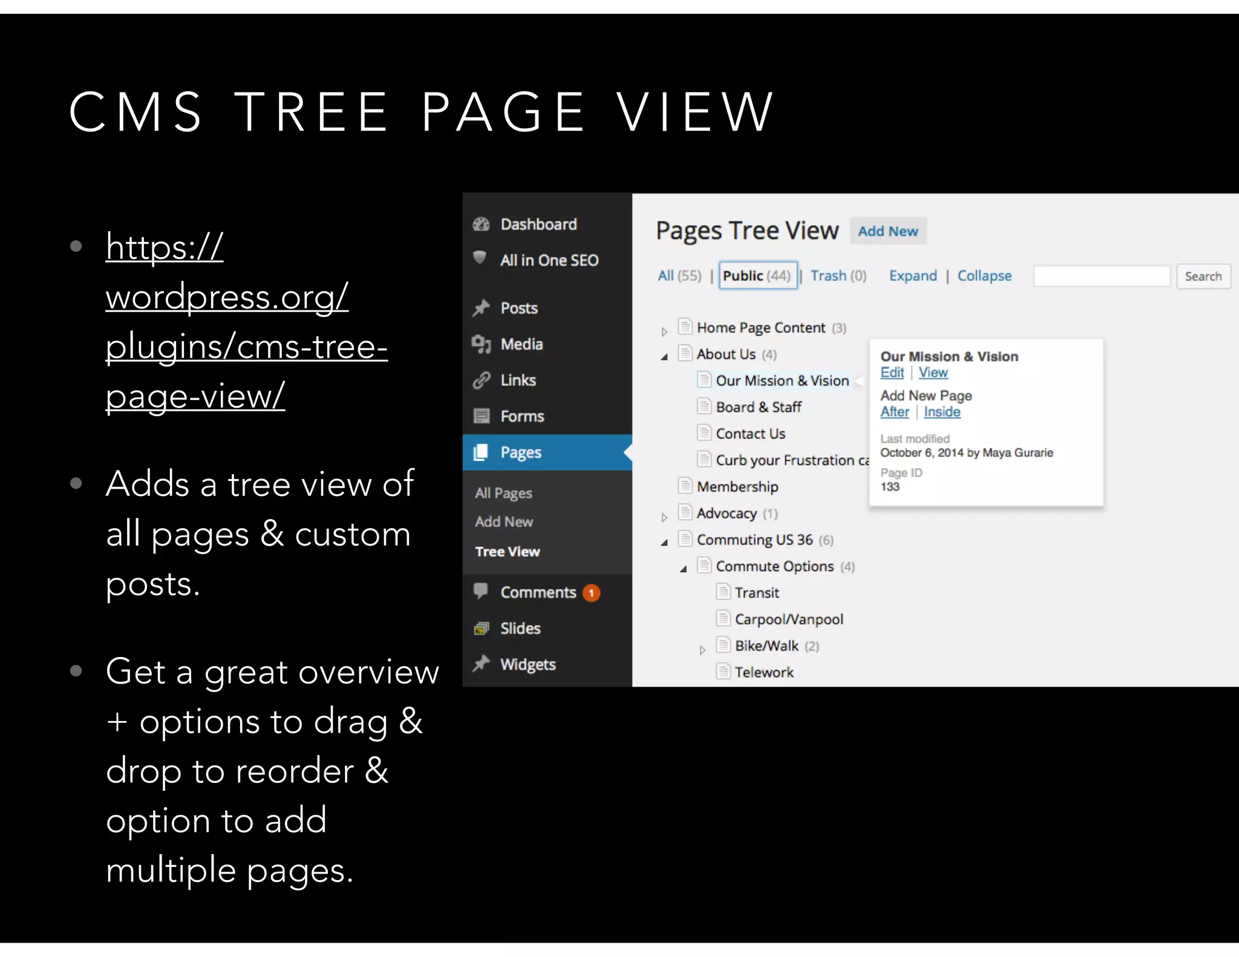Click page icon beside Commuting US 36
Screen dimensions: 1239x957
(685, 538)
